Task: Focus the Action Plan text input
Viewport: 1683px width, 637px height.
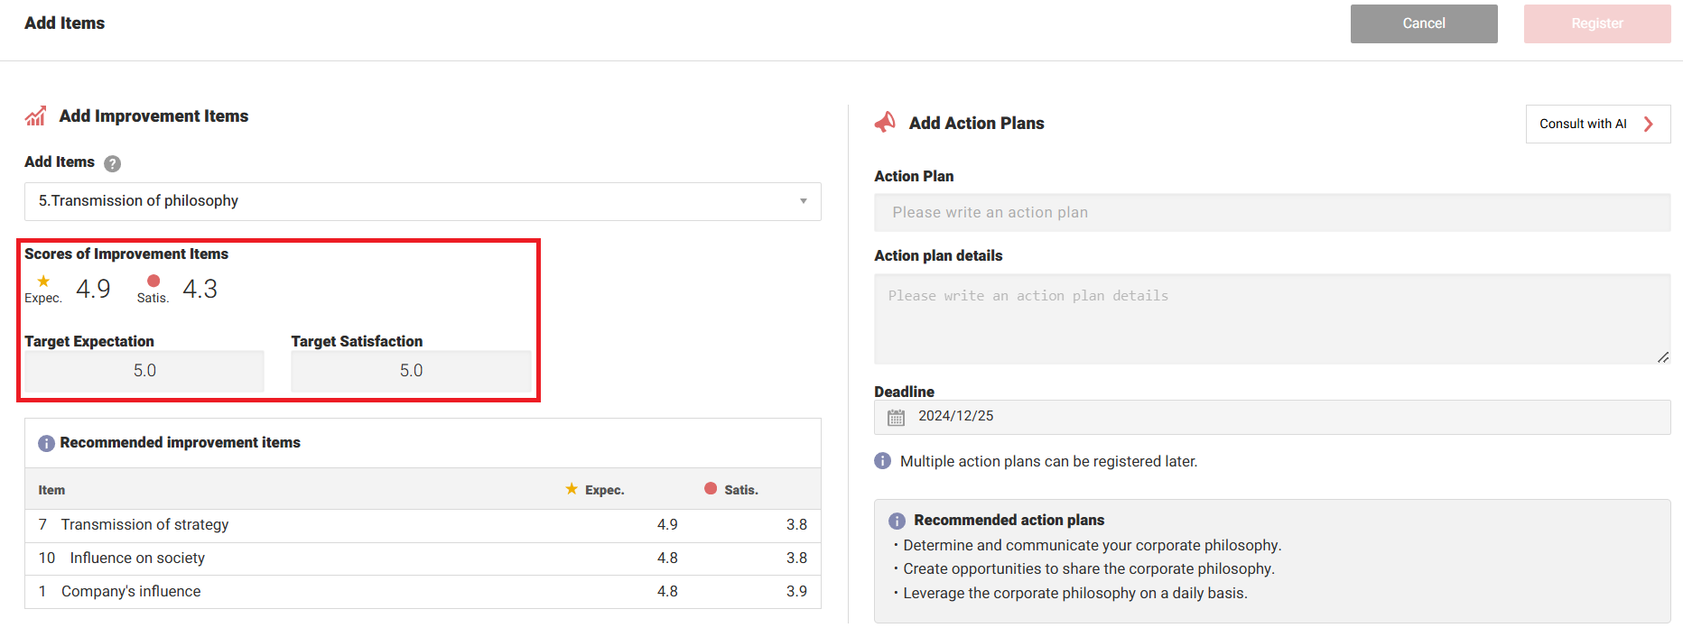Action: (1271, 213)
